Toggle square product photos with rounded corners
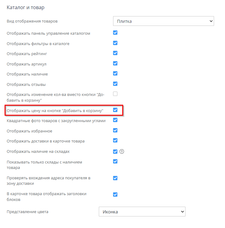 (x=115, y=120)
